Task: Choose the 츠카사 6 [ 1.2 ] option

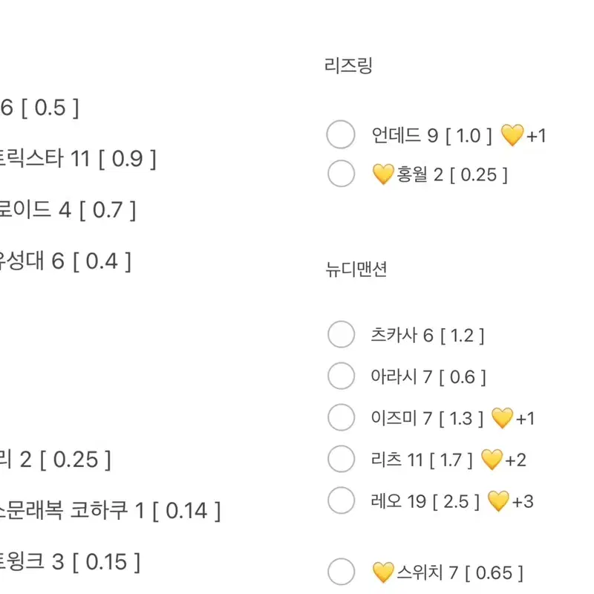Action: [341, 334]
